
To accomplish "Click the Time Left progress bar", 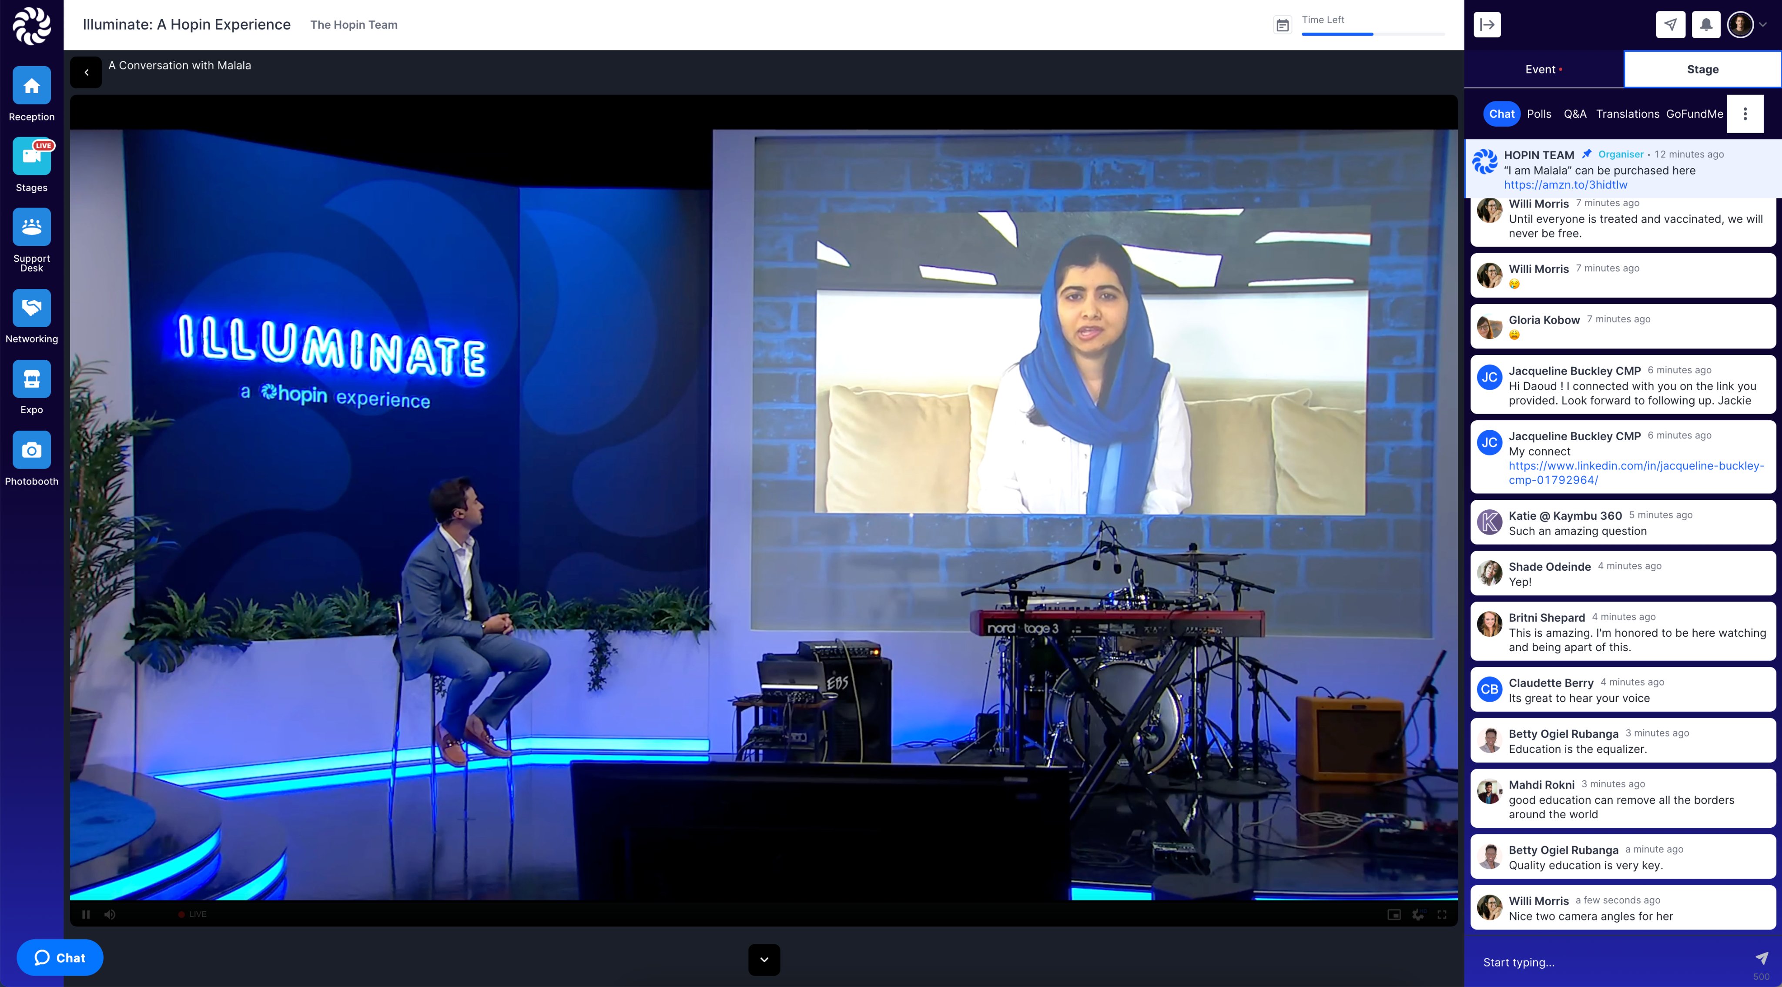I will 1373,34.
